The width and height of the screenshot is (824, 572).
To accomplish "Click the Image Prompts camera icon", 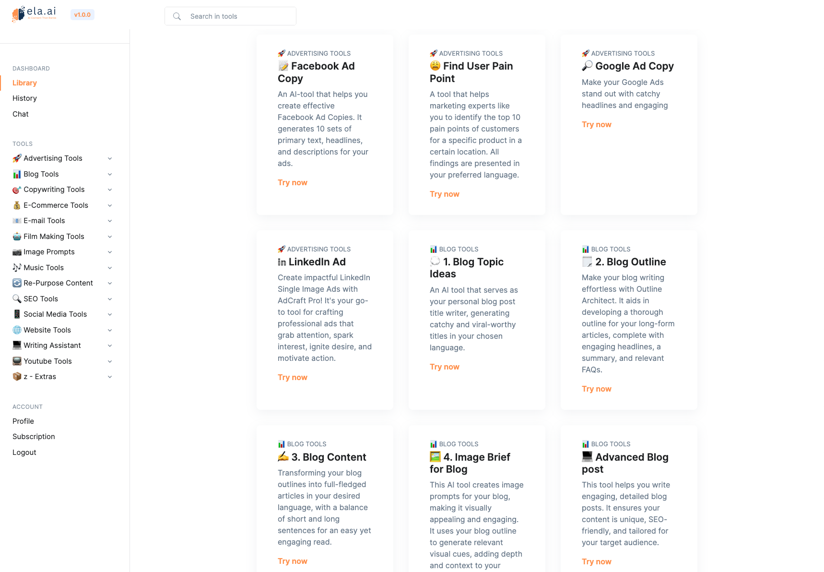I will tap(17, 252).
